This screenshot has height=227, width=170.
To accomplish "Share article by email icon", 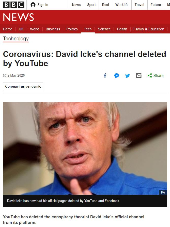I will [x=139, y=75].
